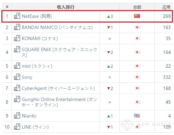Screen dimensions: 174x135
Task: Click the US flag in Niantic row
Action: coord(137,116)
